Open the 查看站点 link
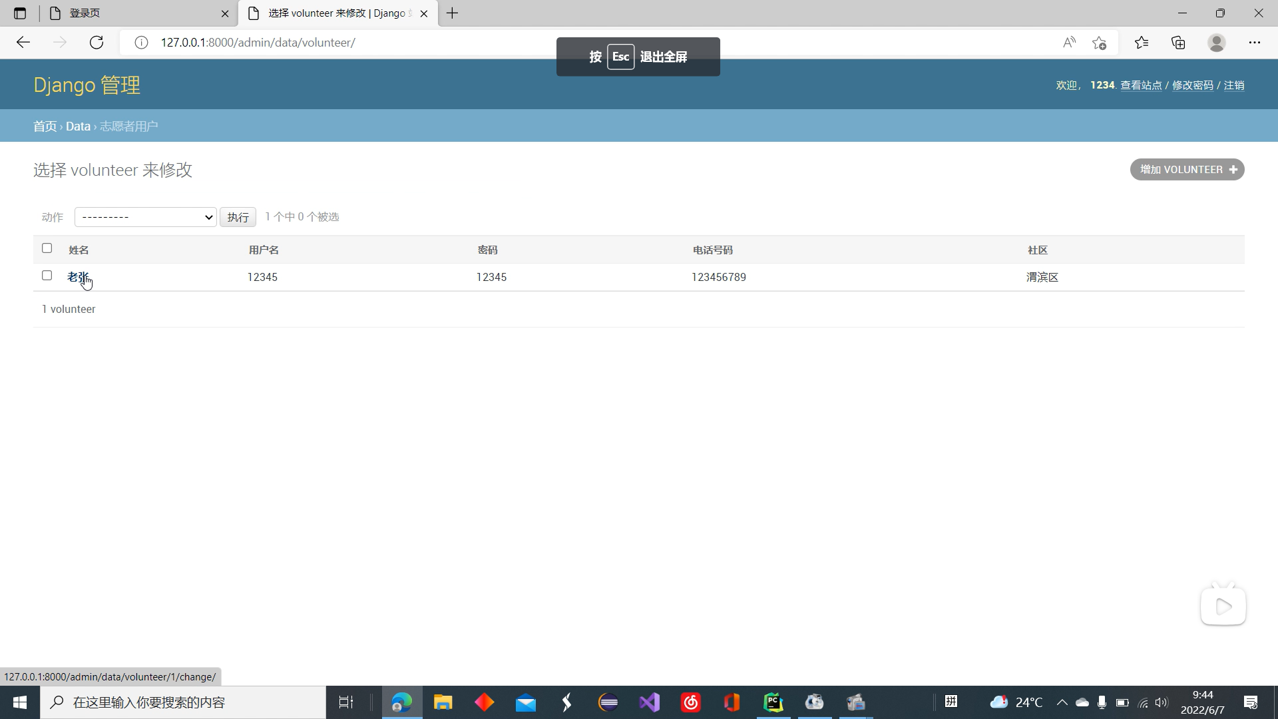 (x=1141, y=85)
